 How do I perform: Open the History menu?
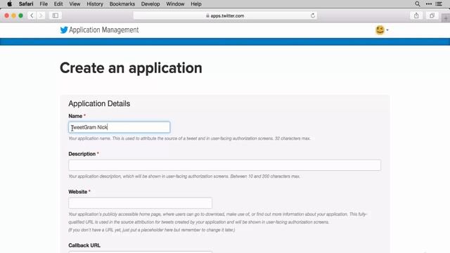[95, 4]
